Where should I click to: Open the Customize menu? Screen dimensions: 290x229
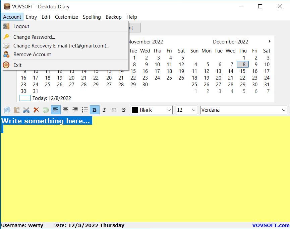66,17
